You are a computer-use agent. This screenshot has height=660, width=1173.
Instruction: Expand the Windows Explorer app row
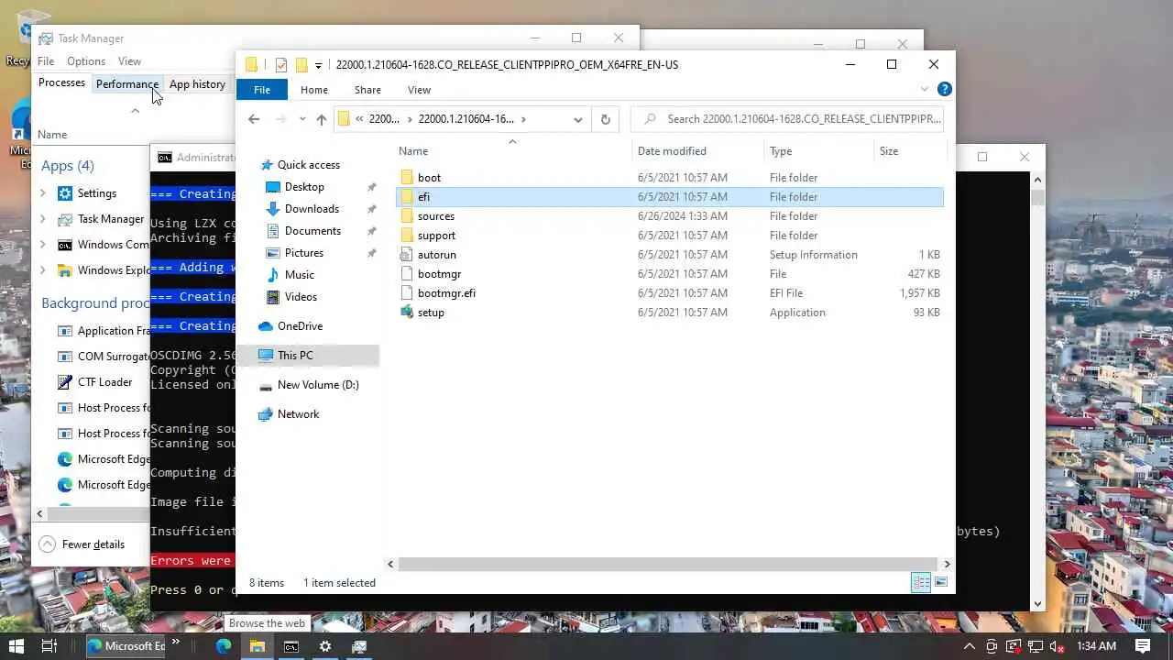[x=43, y=270]
